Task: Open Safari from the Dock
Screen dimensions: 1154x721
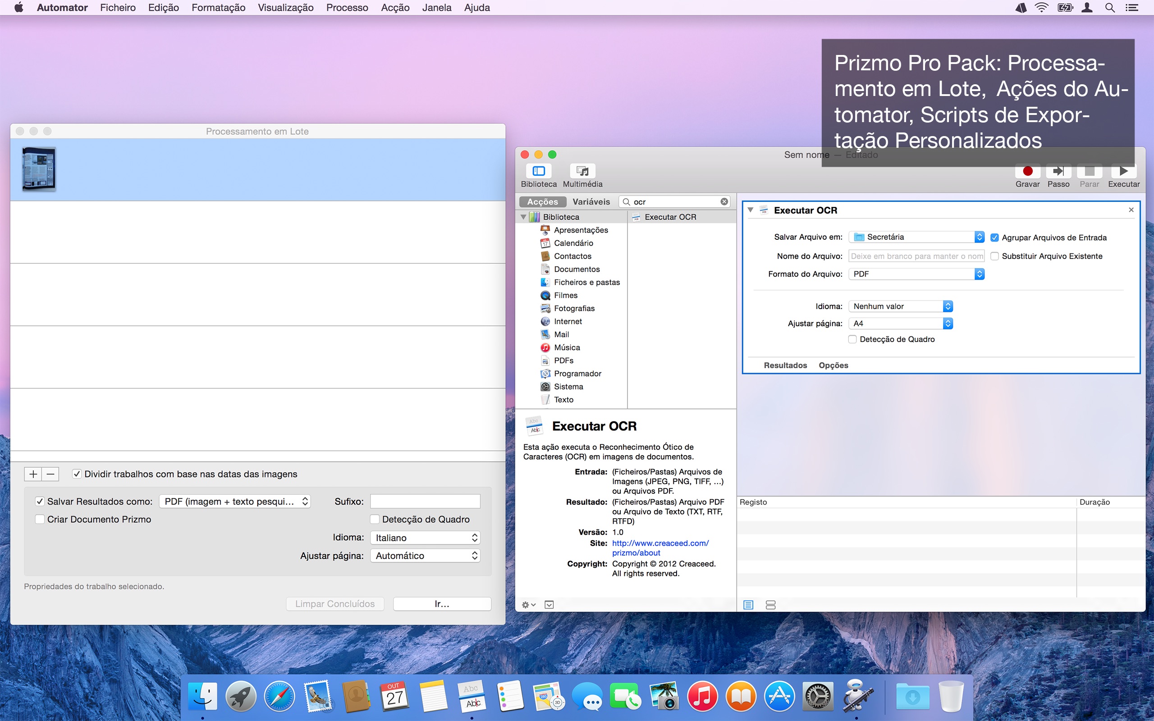Action: coord(279,697)
